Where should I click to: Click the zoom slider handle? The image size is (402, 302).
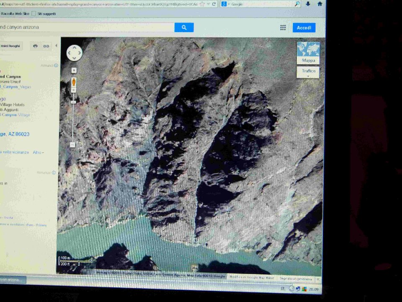coord(73,102)
